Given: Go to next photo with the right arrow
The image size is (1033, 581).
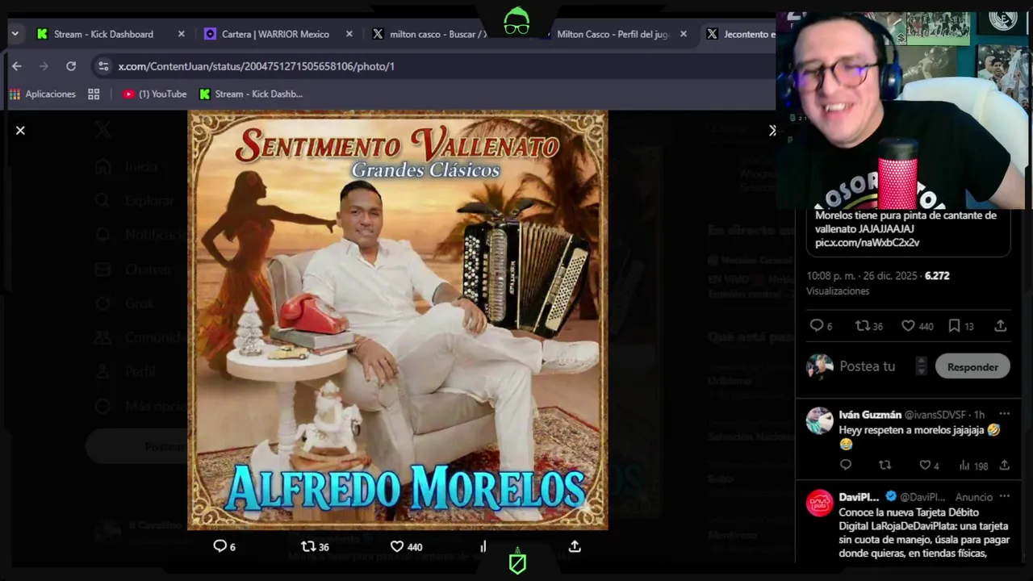Looking at the screenshot, I should [x=772, y=130].
